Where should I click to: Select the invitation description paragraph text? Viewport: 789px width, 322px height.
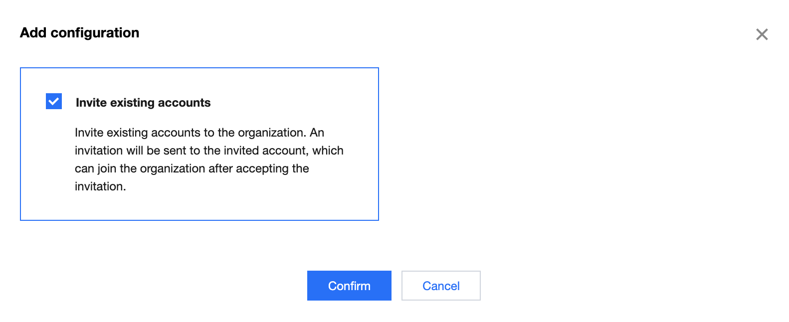[x=209, y=160]
